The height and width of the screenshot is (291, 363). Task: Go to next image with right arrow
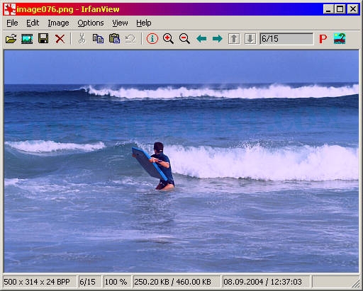(218, 38)
